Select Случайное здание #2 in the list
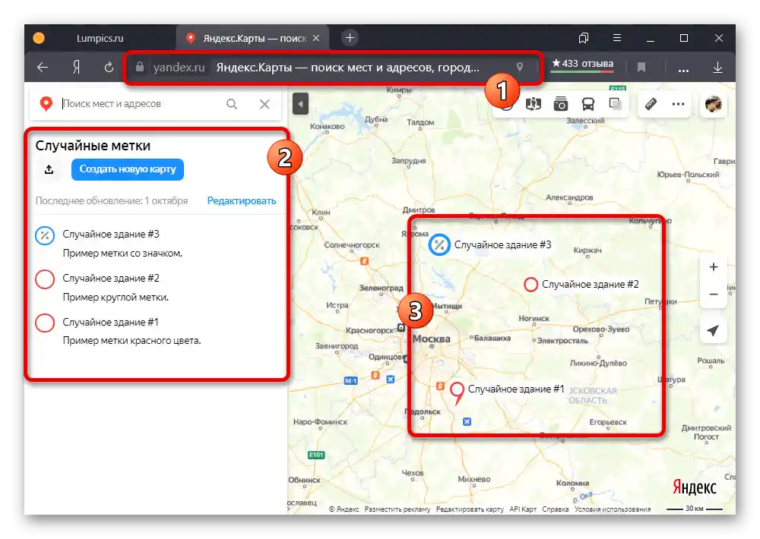The height and width of the screenshot is (539, 760). tap(110, 279)
